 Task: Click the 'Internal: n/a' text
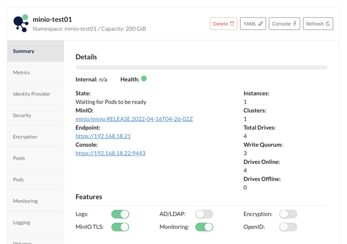pos(91,79)
